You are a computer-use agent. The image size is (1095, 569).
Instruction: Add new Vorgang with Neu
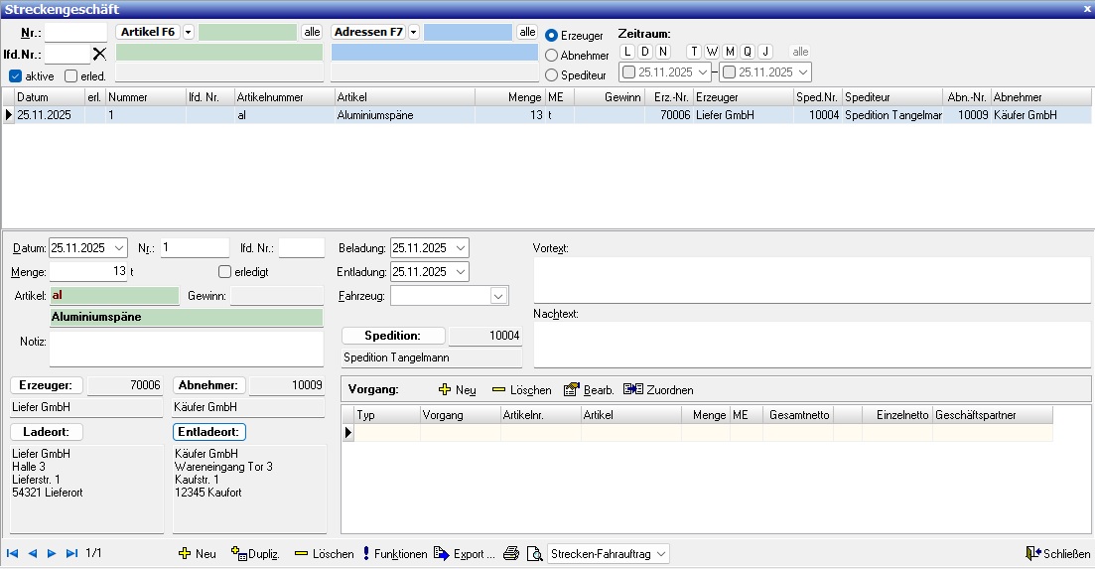click(458, 390)
